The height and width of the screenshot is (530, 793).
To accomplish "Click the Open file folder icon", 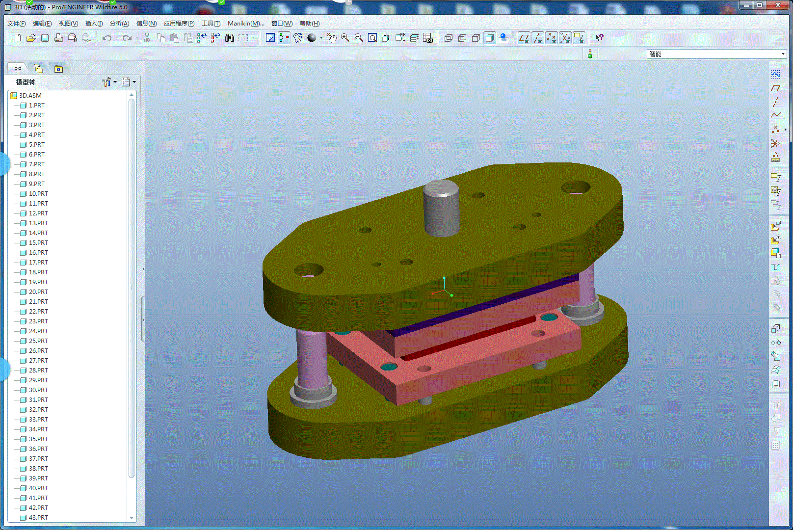I will pos(31,38).
